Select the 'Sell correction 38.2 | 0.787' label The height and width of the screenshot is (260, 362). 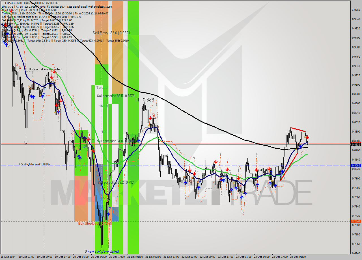(x=116, y=183)
